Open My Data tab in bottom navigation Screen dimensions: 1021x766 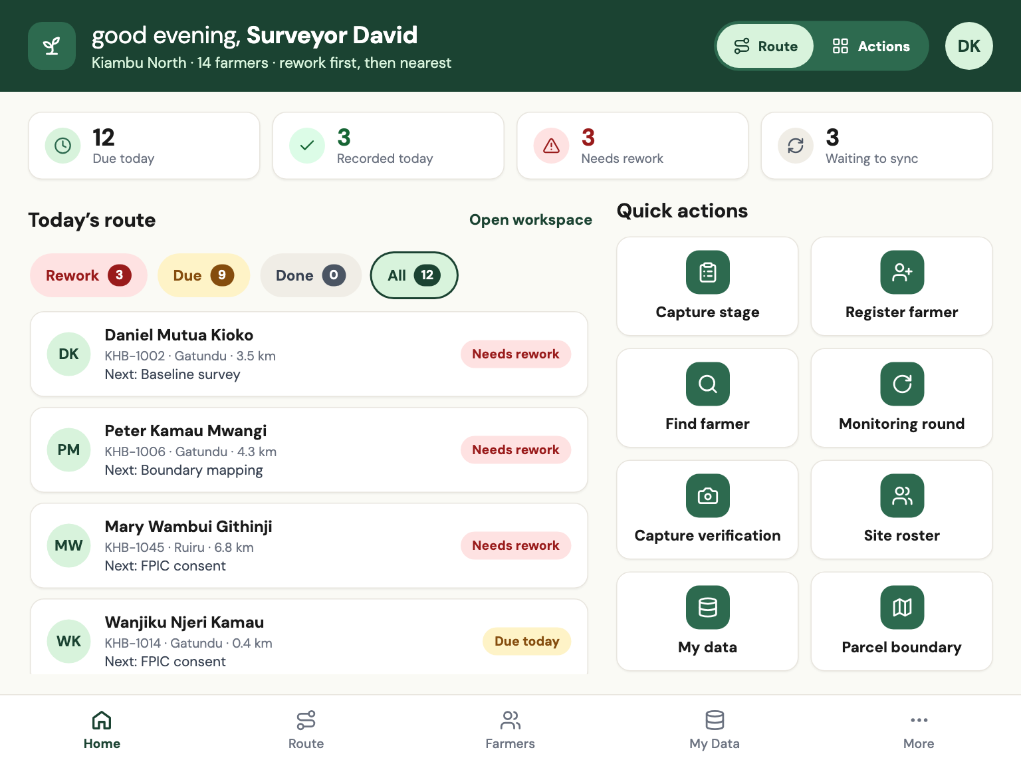pyautogui.click(x=715, y=729)
